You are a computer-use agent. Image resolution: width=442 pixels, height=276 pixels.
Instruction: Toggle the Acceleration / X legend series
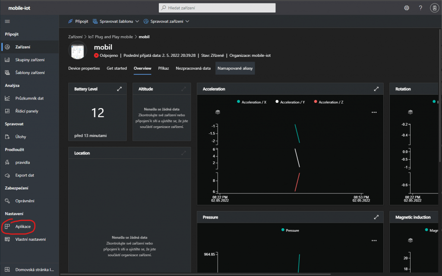252,102
